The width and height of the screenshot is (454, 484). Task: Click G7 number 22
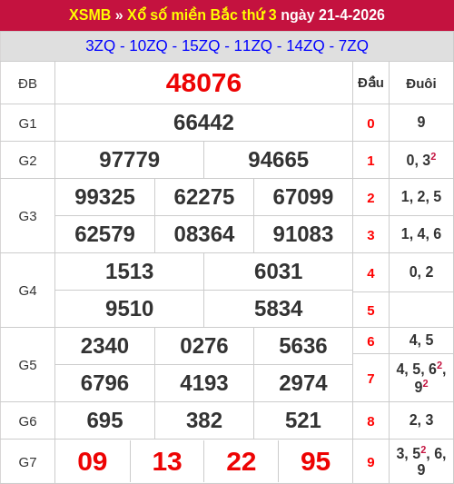tap(241, 462)
